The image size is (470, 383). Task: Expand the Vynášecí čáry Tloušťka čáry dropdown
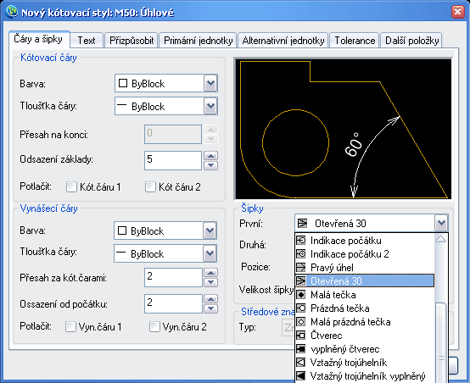[210, 253]
